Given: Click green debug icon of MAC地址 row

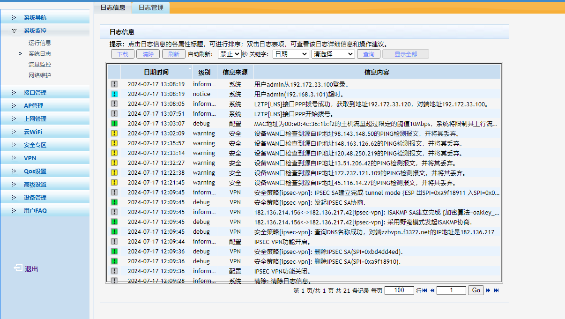Looking at the screenshot, I should tap(114, 124).
